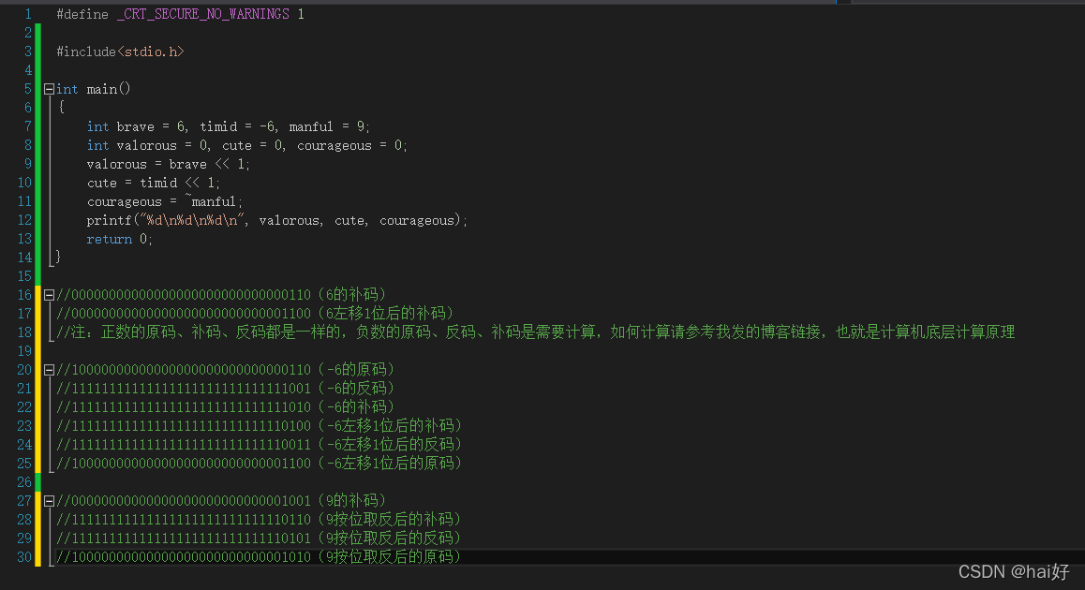Image resolution: width=1085 pixels, height=590 pixels.
Task: Collapse comment block starting at line 16
Action: click(49, 295)
